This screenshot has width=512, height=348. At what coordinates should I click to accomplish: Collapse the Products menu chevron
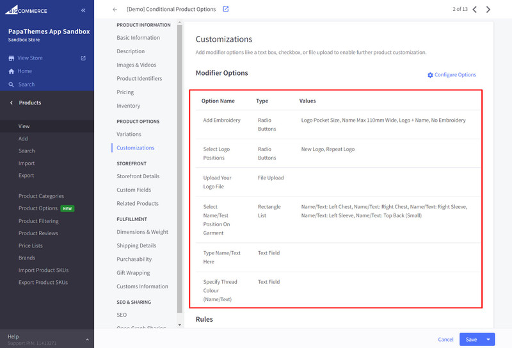(x=11, y=103)
